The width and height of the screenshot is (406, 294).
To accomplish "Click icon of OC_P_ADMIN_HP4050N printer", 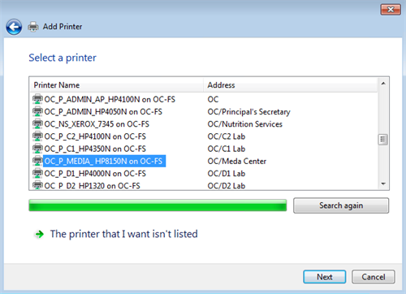I will tap(37, 111).
